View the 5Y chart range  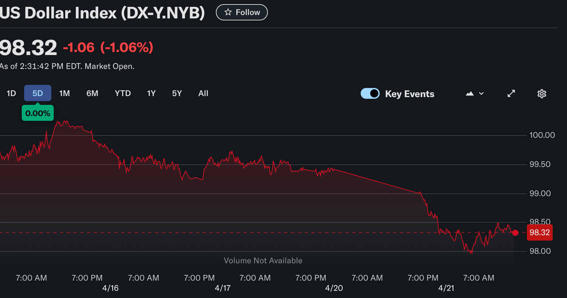[x=176, y=93]
